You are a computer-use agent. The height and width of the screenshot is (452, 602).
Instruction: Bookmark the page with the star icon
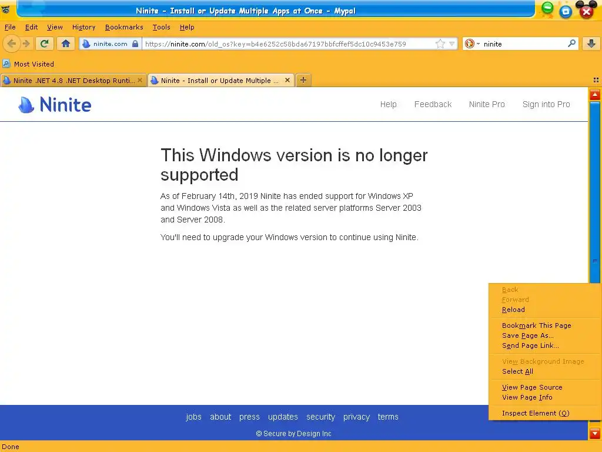pos(440,44)
